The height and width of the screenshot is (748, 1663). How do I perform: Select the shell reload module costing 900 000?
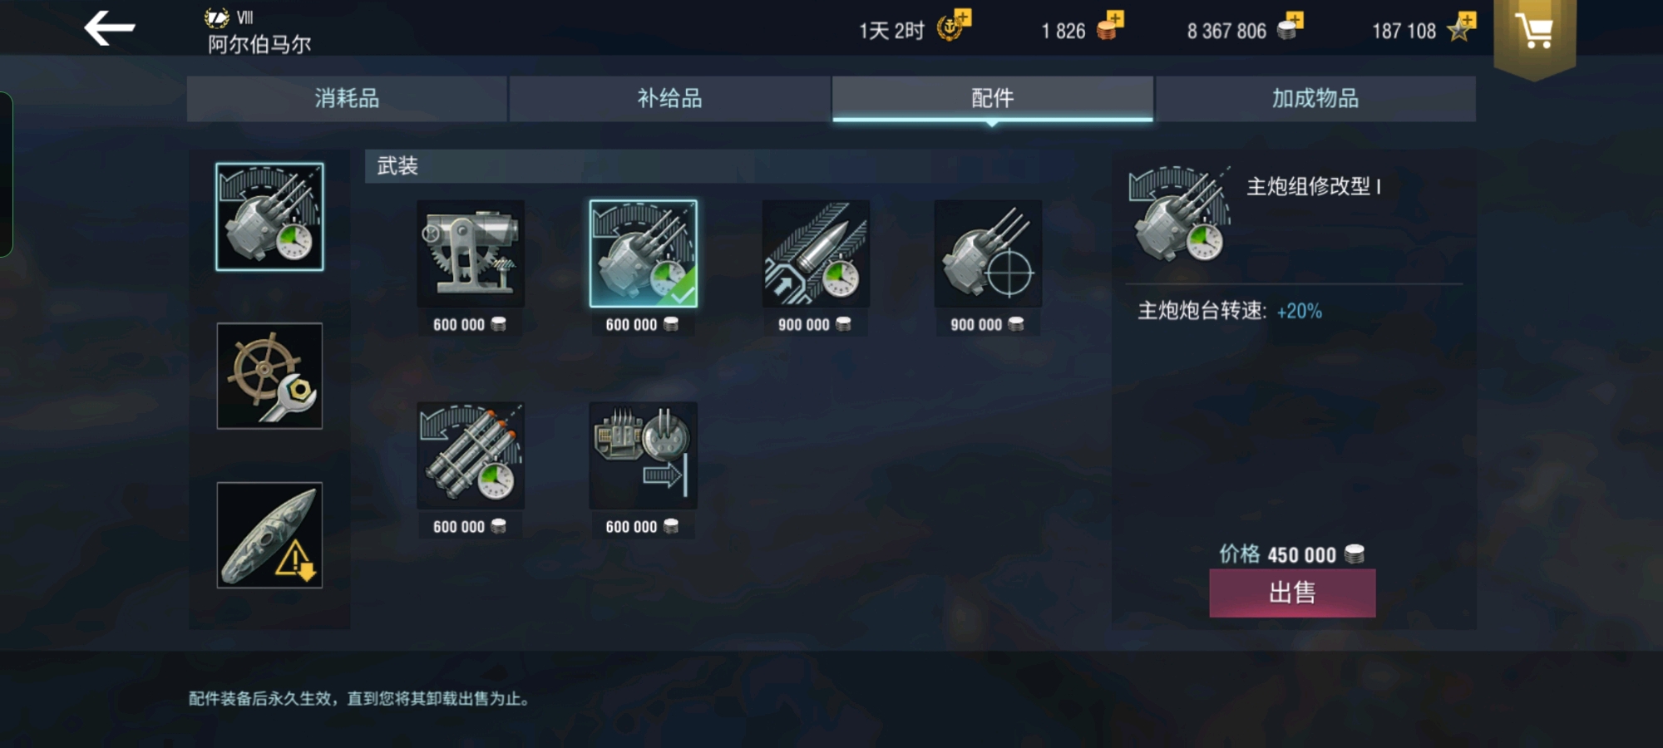816,253
